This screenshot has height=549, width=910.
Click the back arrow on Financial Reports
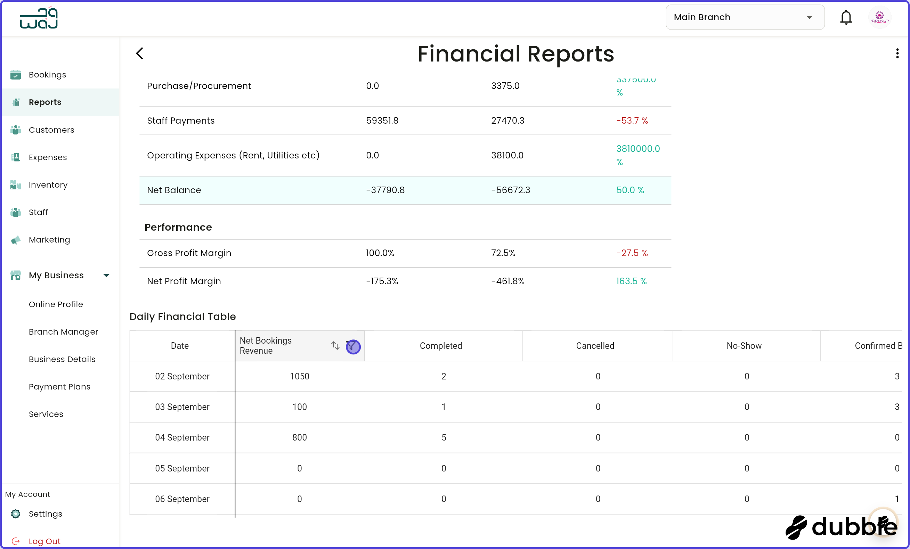tap(140, 53)
